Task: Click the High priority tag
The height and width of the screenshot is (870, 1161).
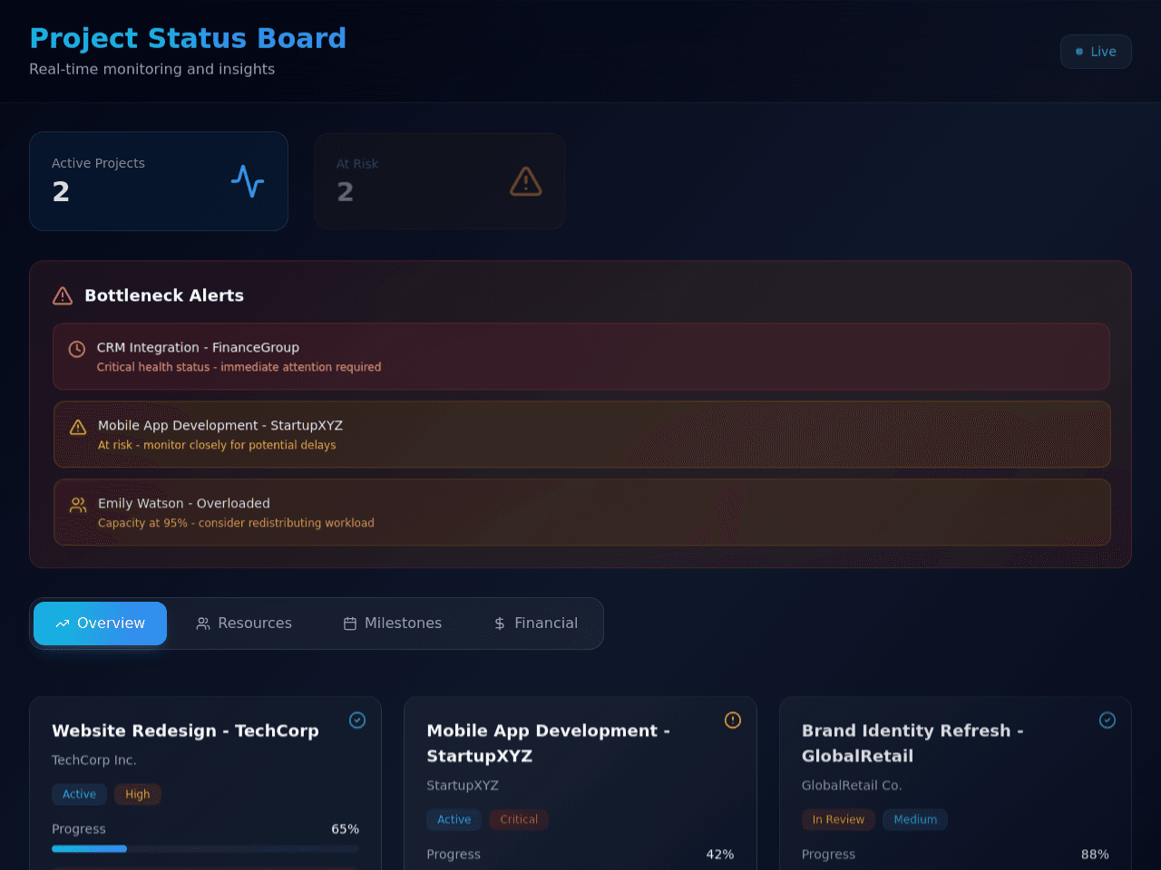Action: [x=138, y=795]
